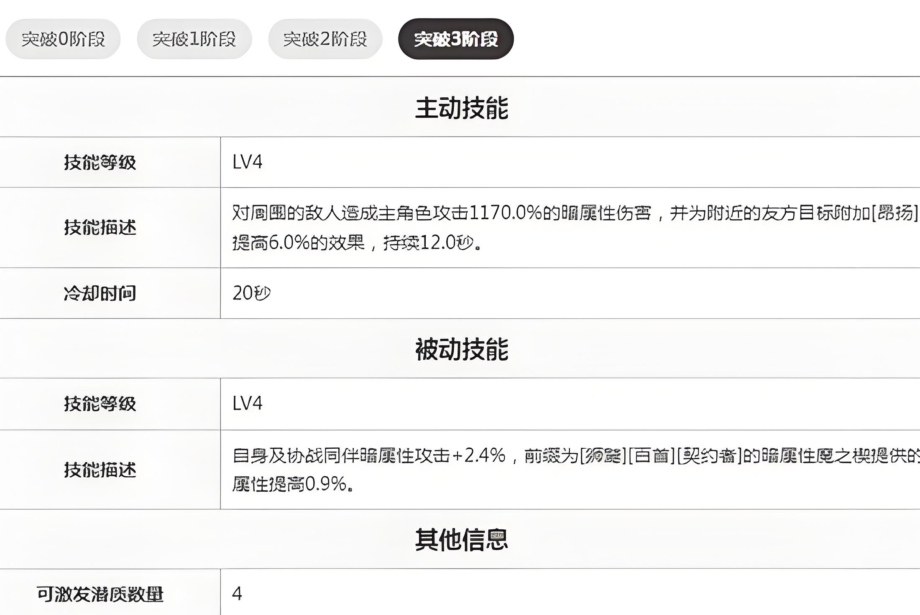Switch to the 突破0阶段 tab

(x=63, y=39)
